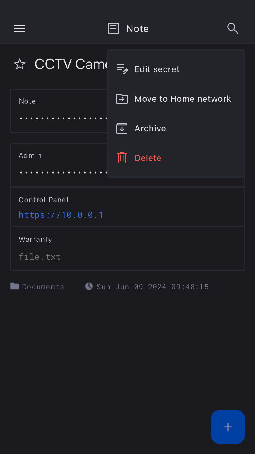Click the Edit secret pencil icon

tap(122, 69)
